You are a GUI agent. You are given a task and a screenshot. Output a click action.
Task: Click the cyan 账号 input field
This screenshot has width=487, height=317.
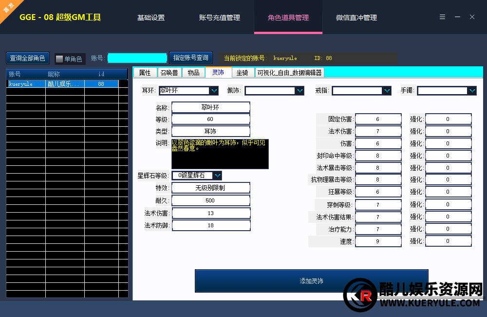coord(137,58)
